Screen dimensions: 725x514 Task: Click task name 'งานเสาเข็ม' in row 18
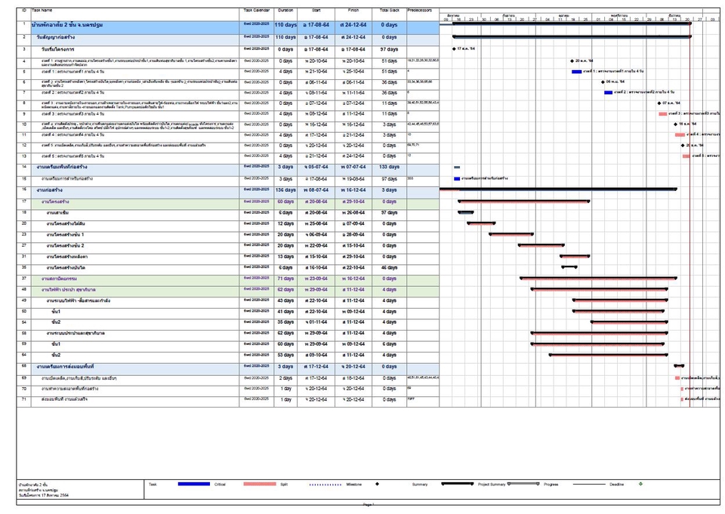[57, 213]
